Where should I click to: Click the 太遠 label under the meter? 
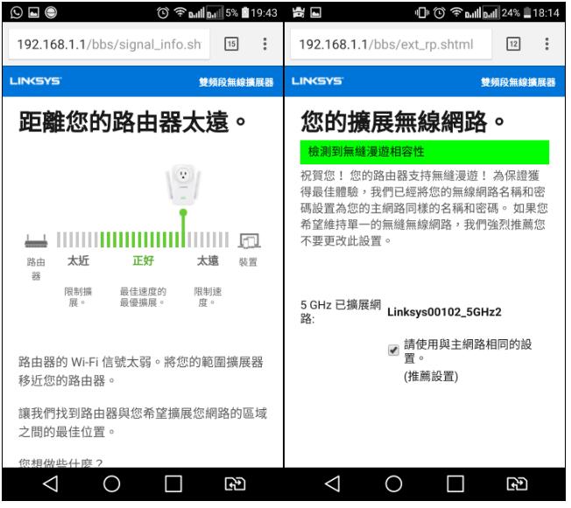(208, 261)
